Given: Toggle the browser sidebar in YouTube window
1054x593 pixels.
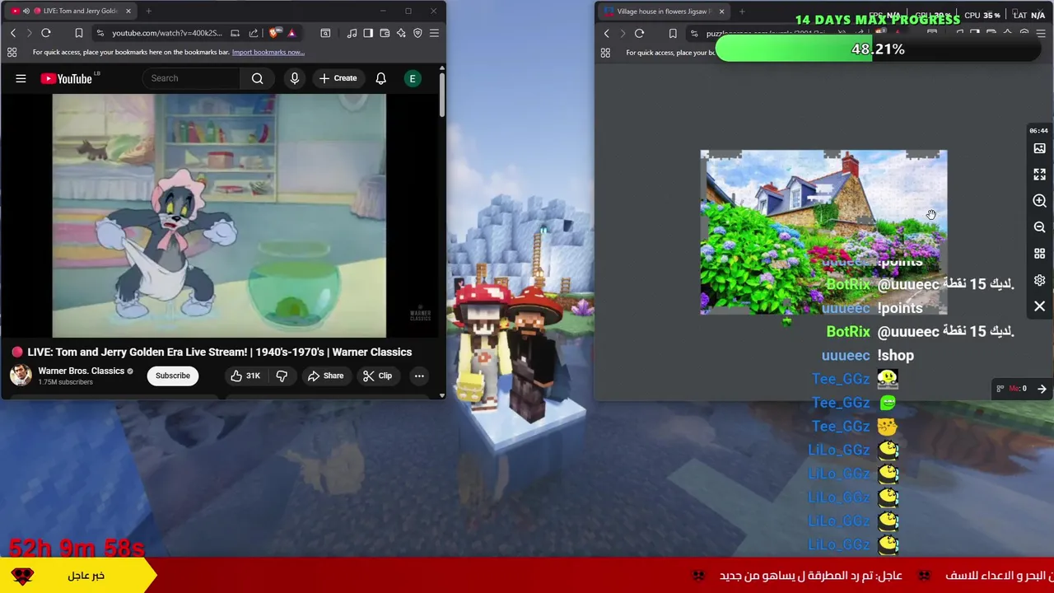Looking at the screenshot, I should [x=368, y=33].
